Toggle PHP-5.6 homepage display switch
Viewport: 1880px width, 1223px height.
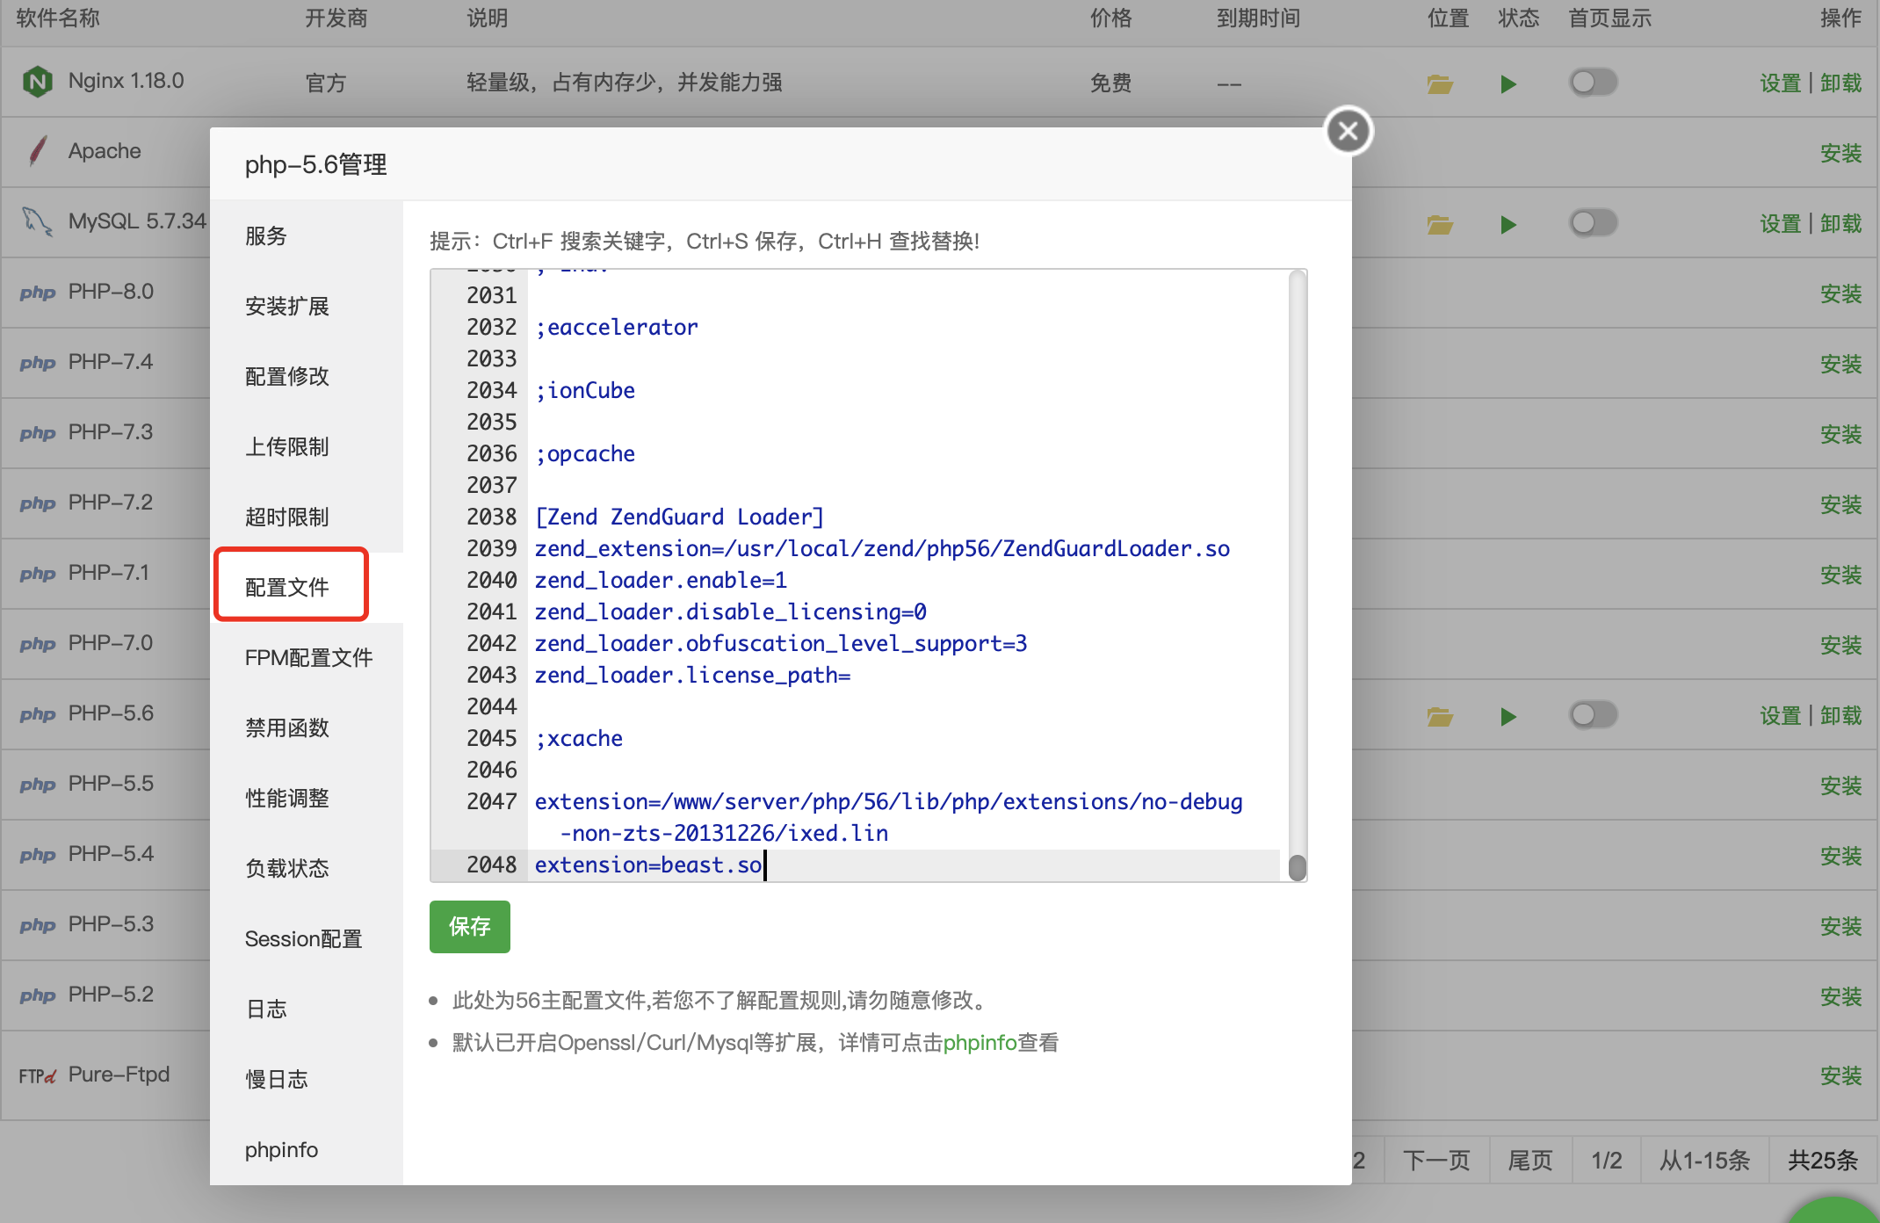pos(1594,715)
